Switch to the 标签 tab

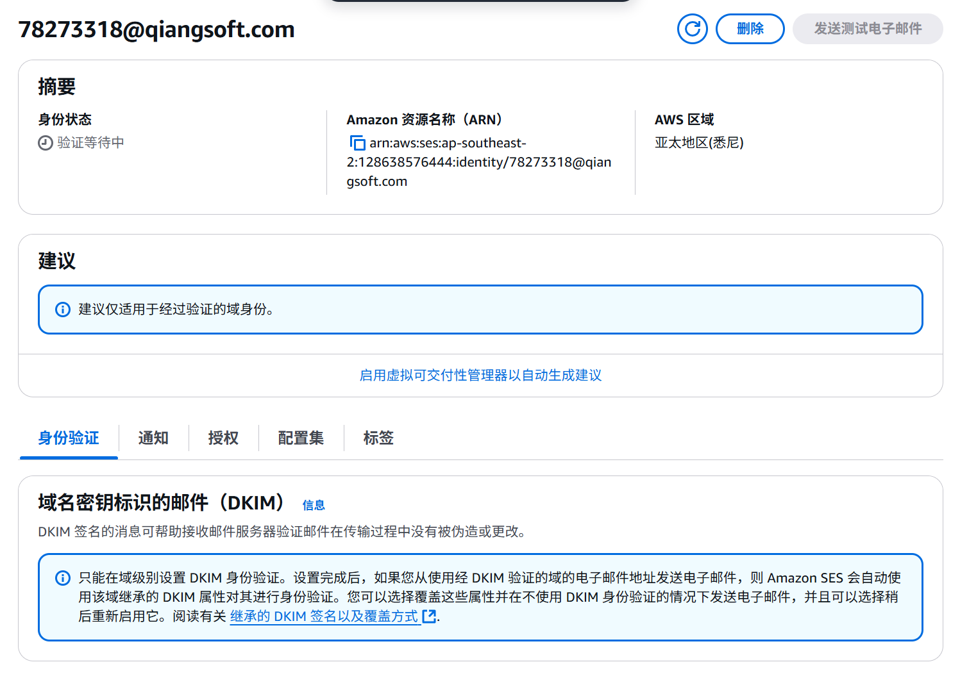pos(378,438)
